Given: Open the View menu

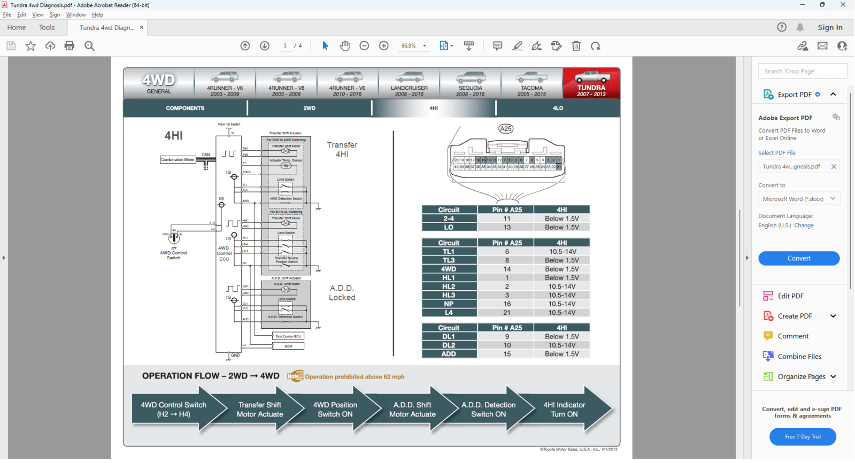Looking at the screenshot, I should [x=37, y=15].
